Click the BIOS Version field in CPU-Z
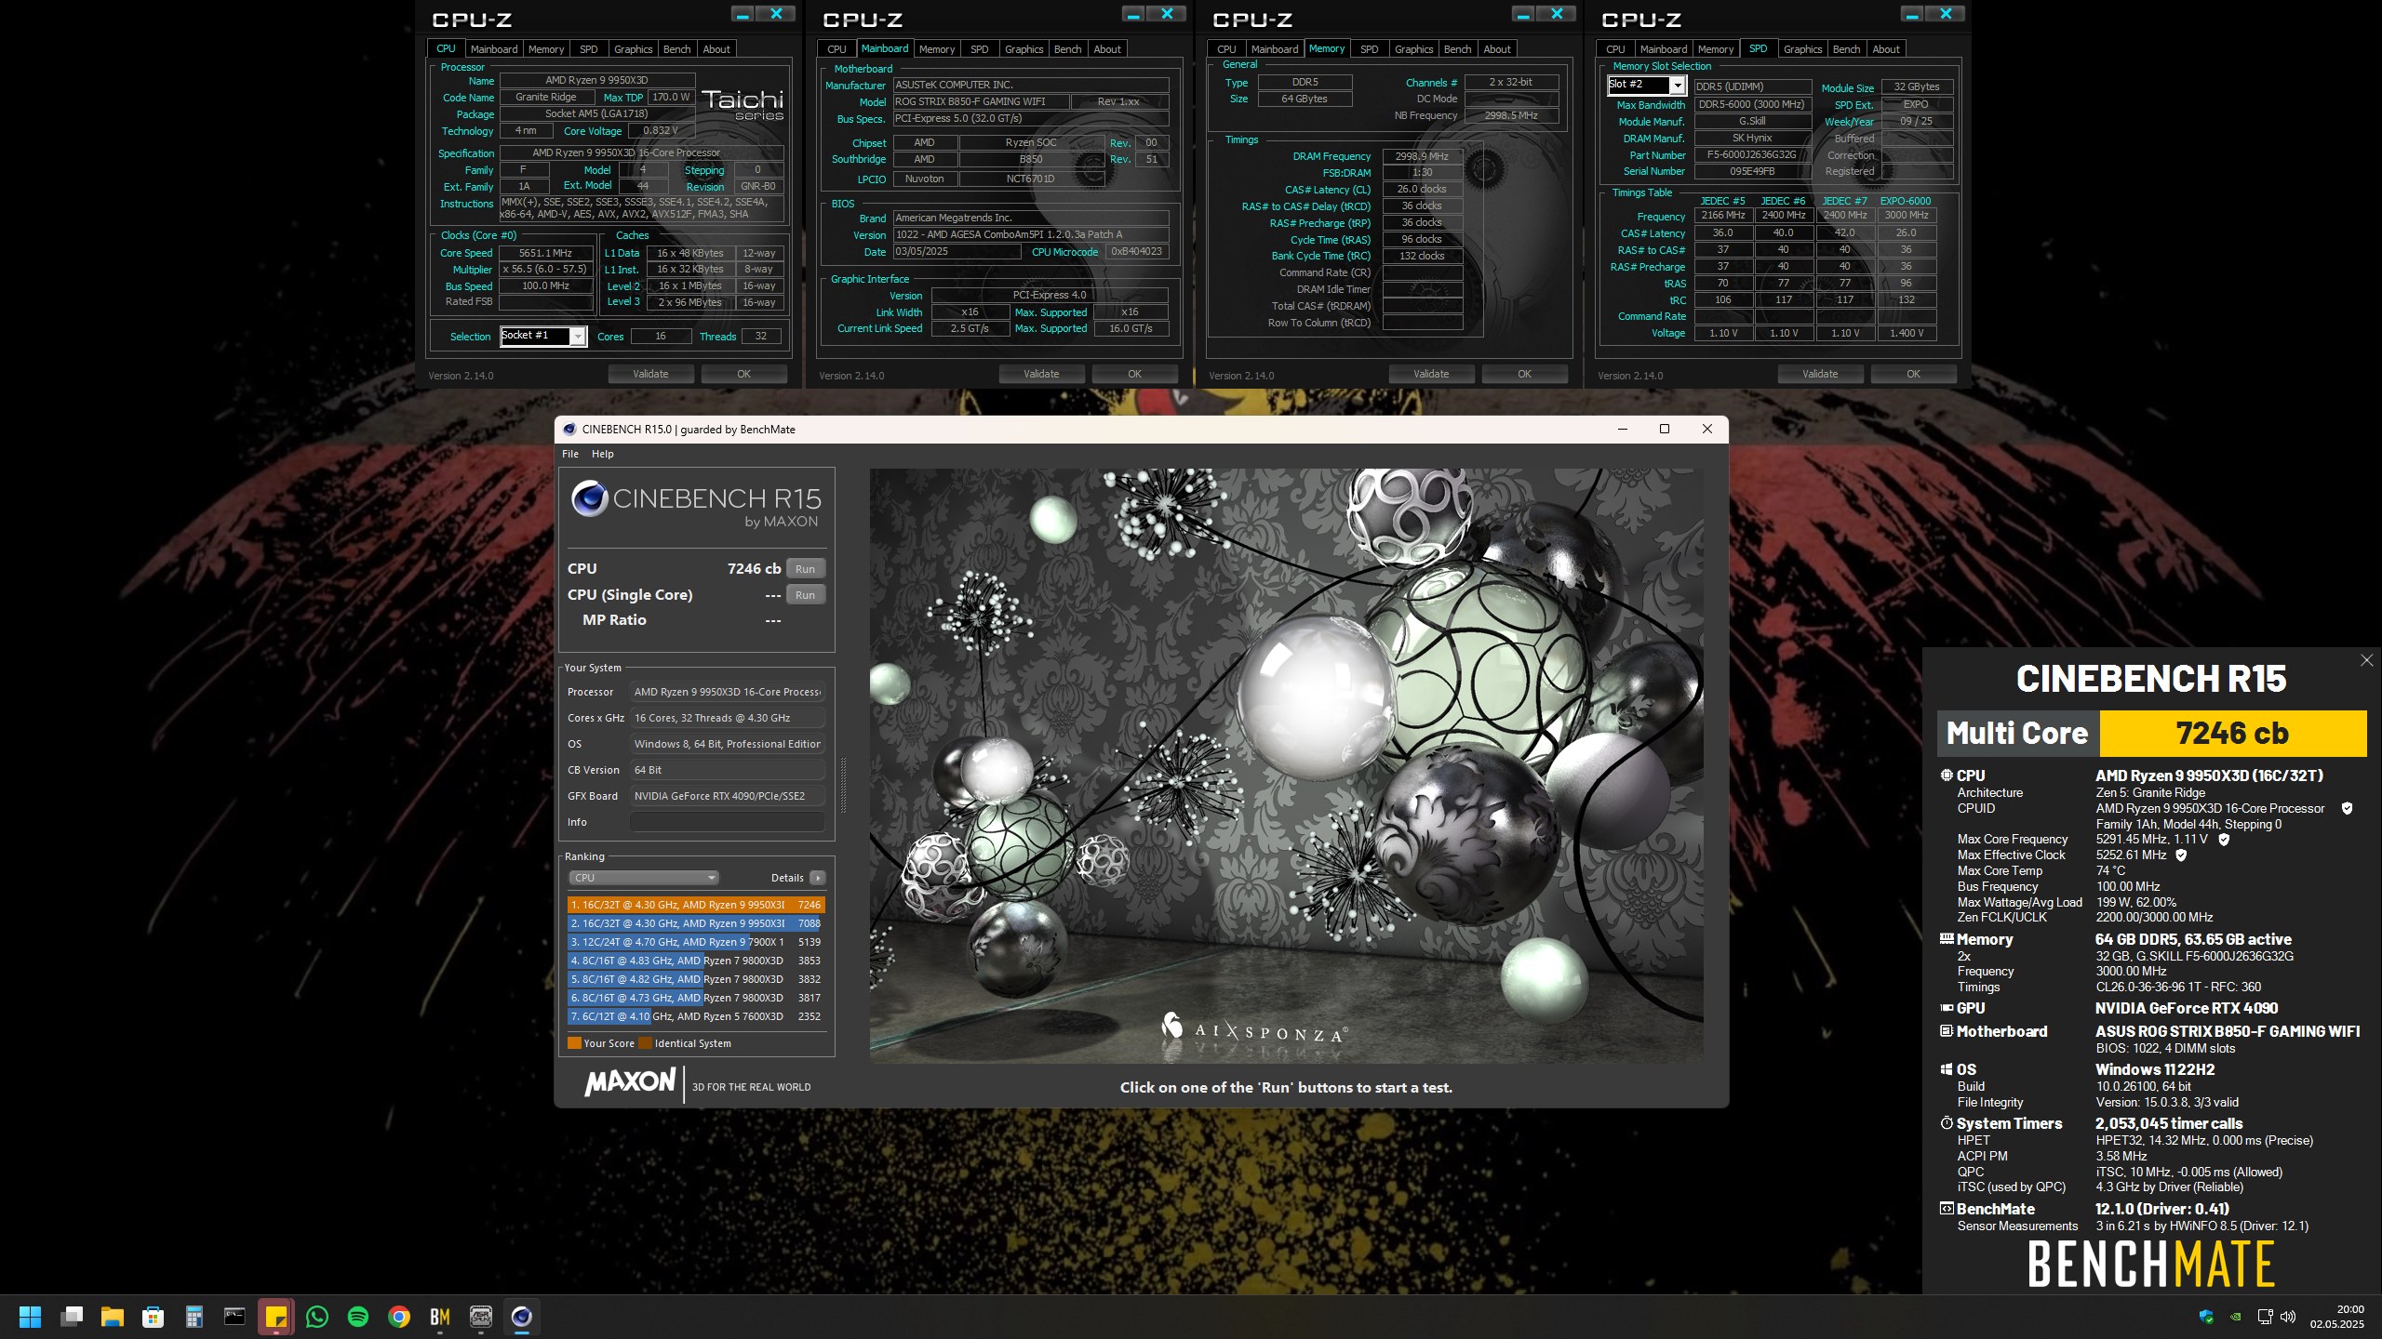This screenshot has width=2382, height=1339. tap(1030, 234)
